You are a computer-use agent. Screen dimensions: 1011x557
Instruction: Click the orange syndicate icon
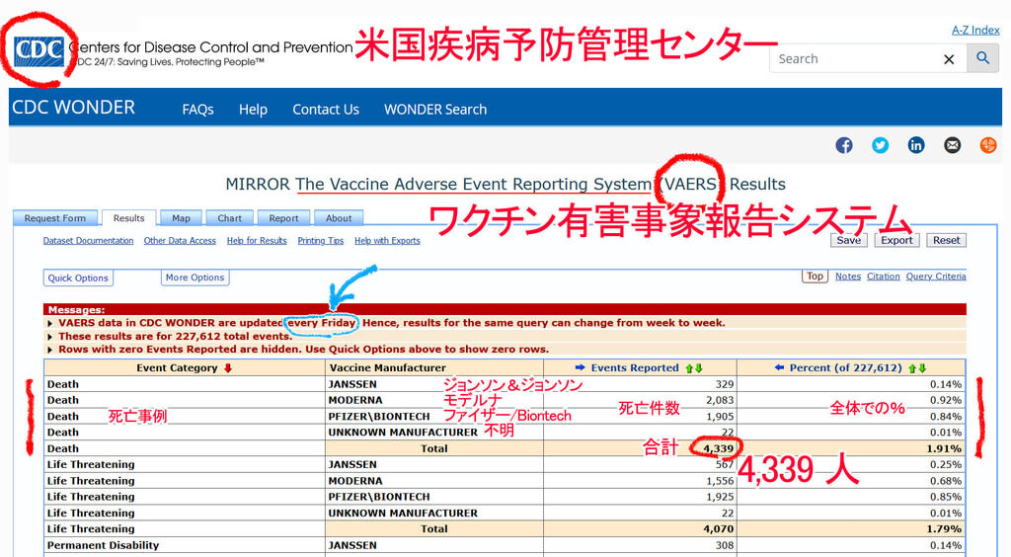click(988, 145)
